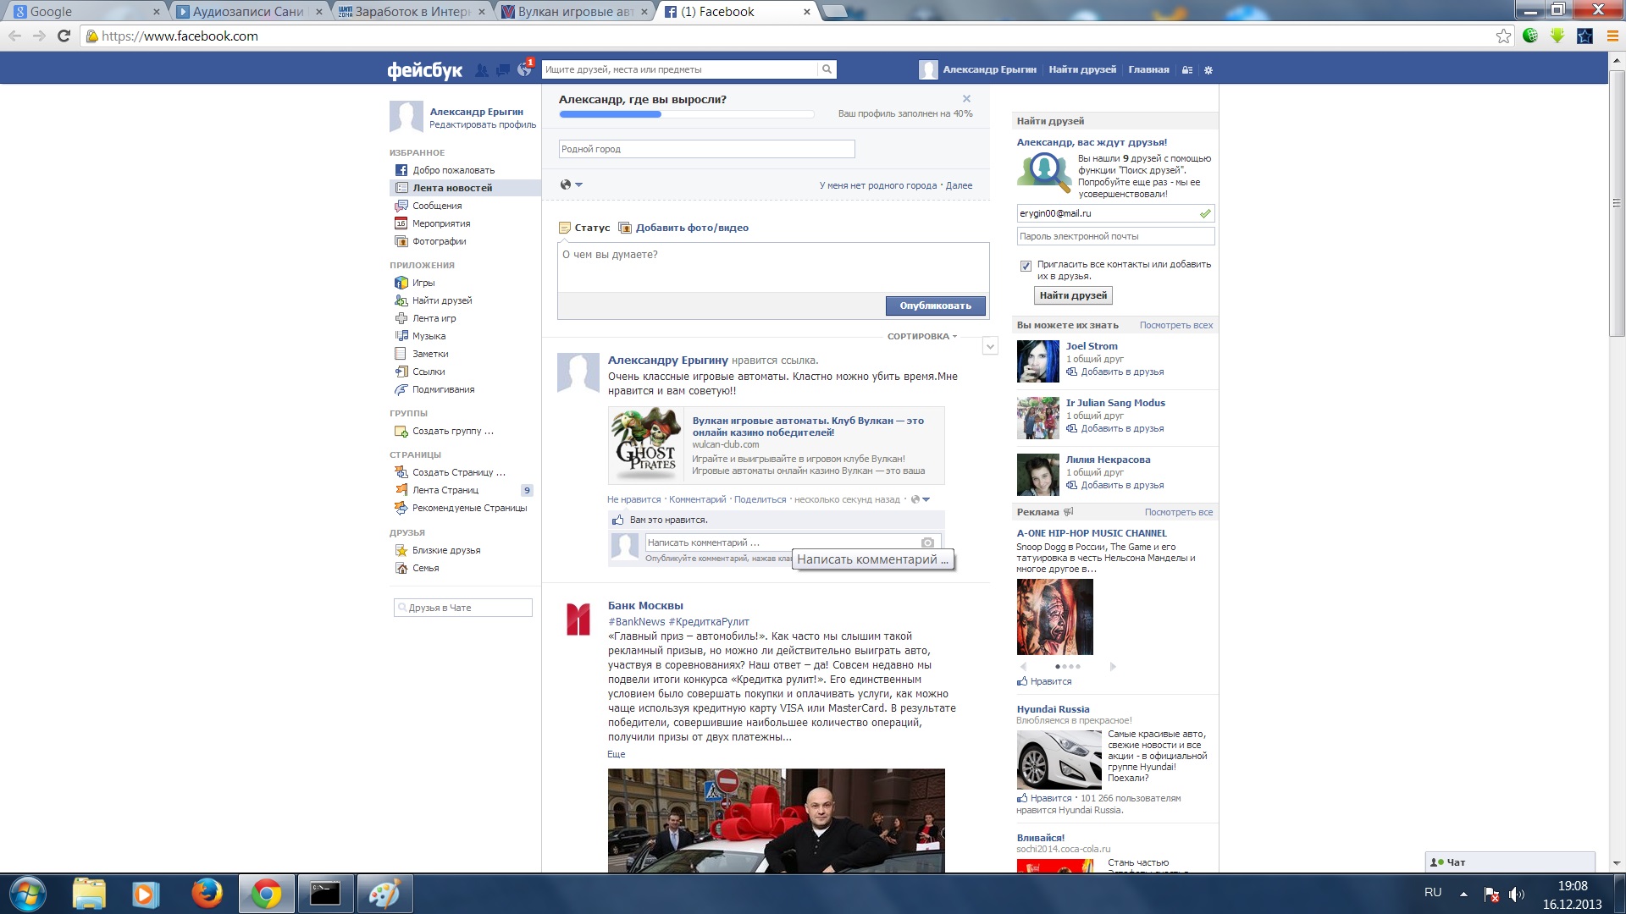Go to next ad arrow
This screenshot has height=914, width=1626.
[1113, 667]
